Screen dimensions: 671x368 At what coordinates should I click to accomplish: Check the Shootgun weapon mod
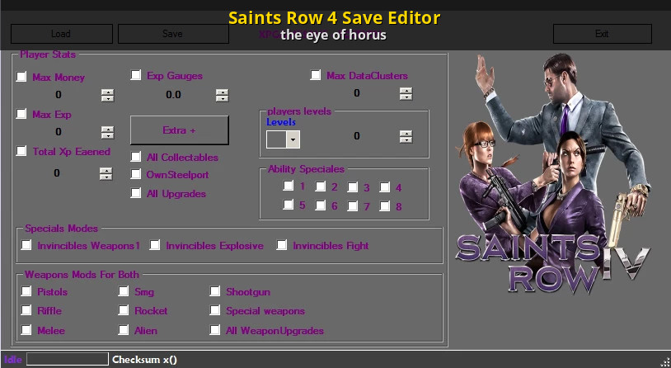click(215, 291)
